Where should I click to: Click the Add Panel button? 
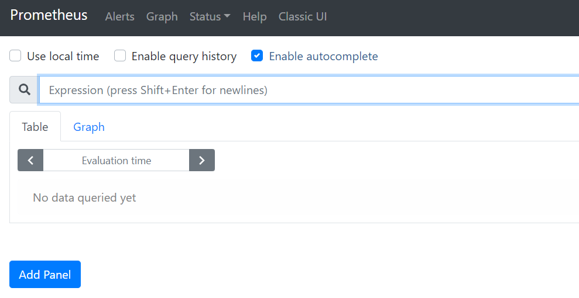coord(45,275)
